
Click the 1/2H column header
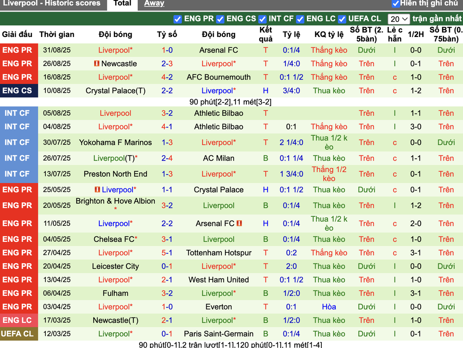pos(415,34)
